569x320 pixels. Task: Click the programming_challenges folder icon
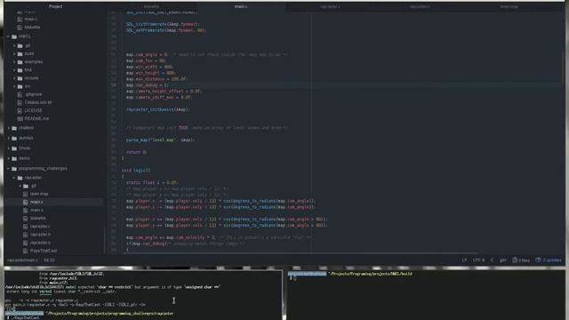point(14,169)
